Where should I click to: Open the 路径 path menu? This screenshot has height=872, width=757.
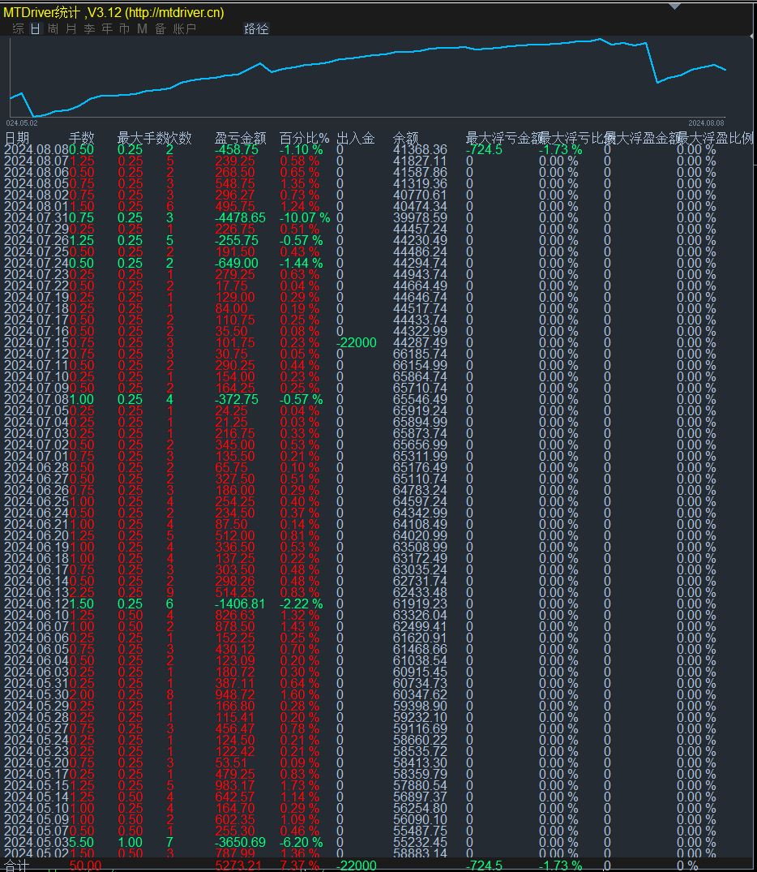(x=256, y=28)
